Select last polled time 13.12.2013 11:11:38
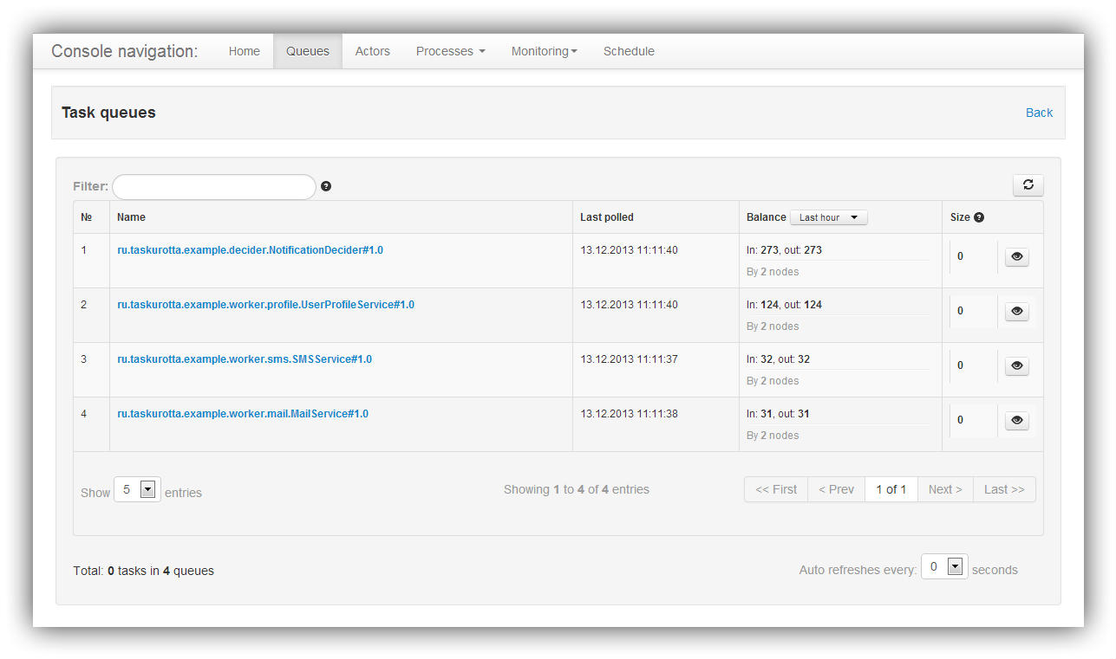 629,414
